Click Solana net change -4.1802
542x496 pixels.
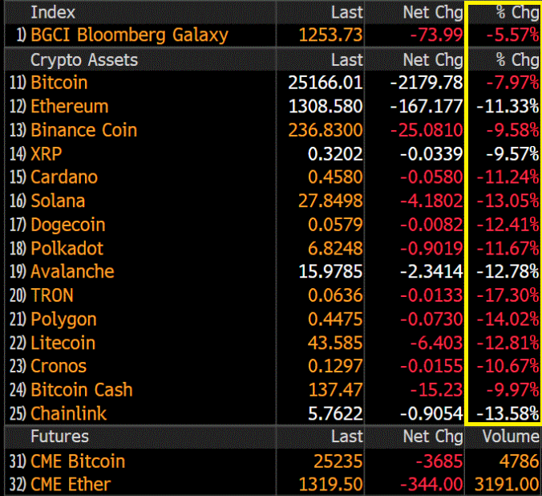coord(431,201)
